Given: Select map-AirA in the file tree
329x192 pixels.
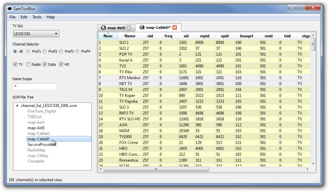Looking at the screenshot, I should (x=36, y=122).
